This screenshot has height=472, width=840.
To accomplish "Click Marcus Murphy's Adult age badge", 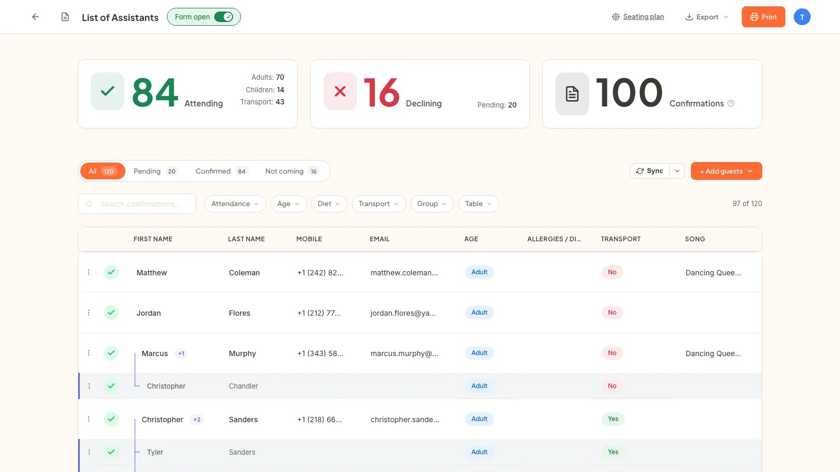I will [x=479, y=353].
